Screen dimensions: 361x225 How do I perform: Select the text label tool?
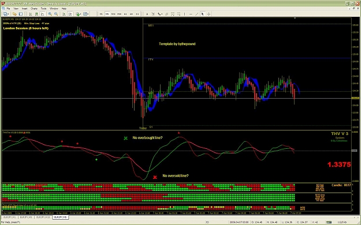[x=153, y=14]
